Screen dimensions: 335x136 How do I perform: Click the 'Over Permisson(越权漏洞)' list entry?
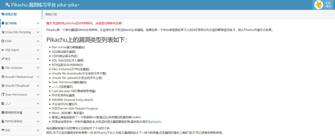(x=69, y=82)
